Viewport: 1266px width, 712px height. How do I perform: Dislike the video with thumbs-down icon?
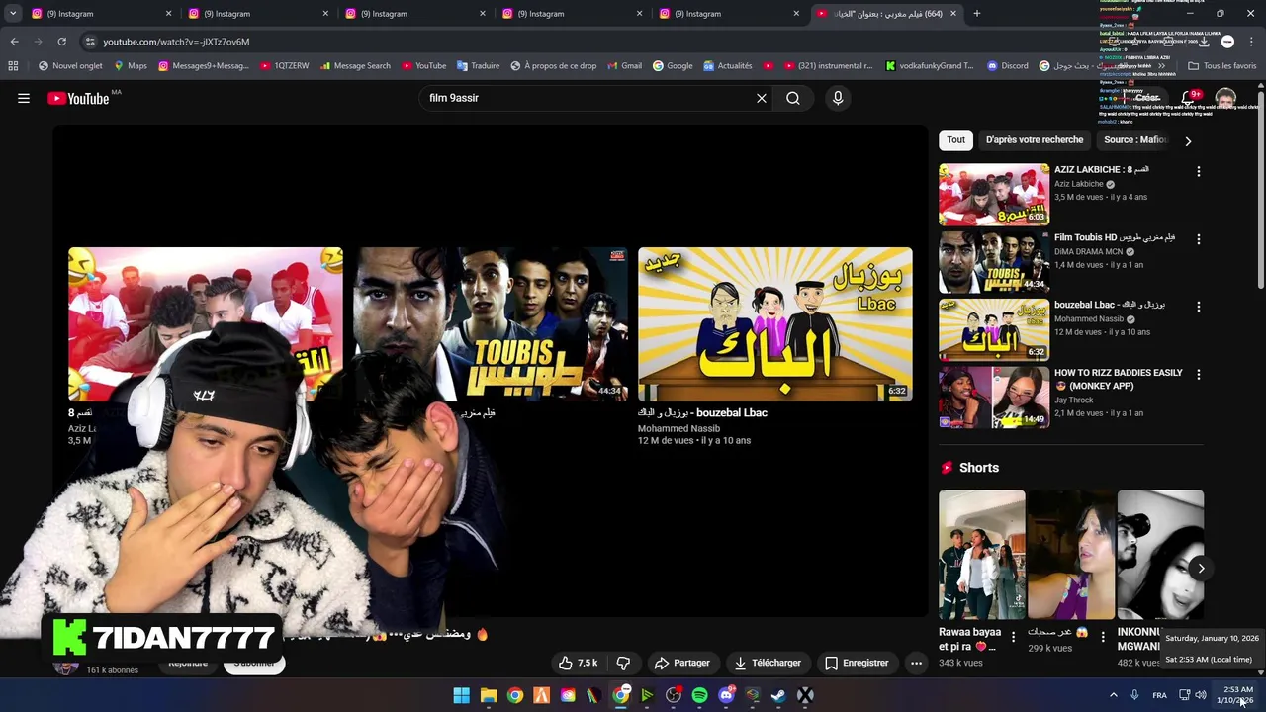[x=624, y=663]
